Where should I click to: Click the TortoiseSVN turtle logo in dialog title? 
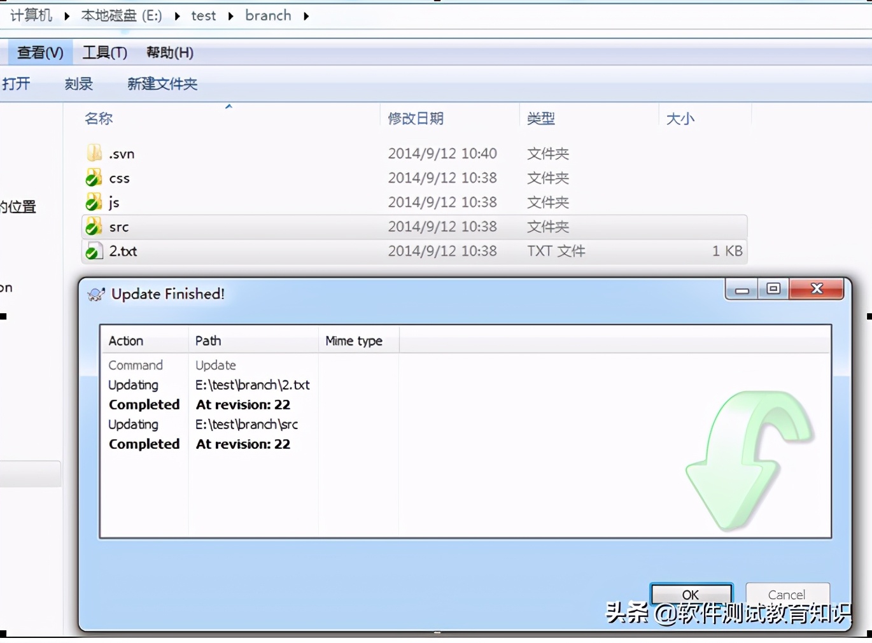coord(97,293)
